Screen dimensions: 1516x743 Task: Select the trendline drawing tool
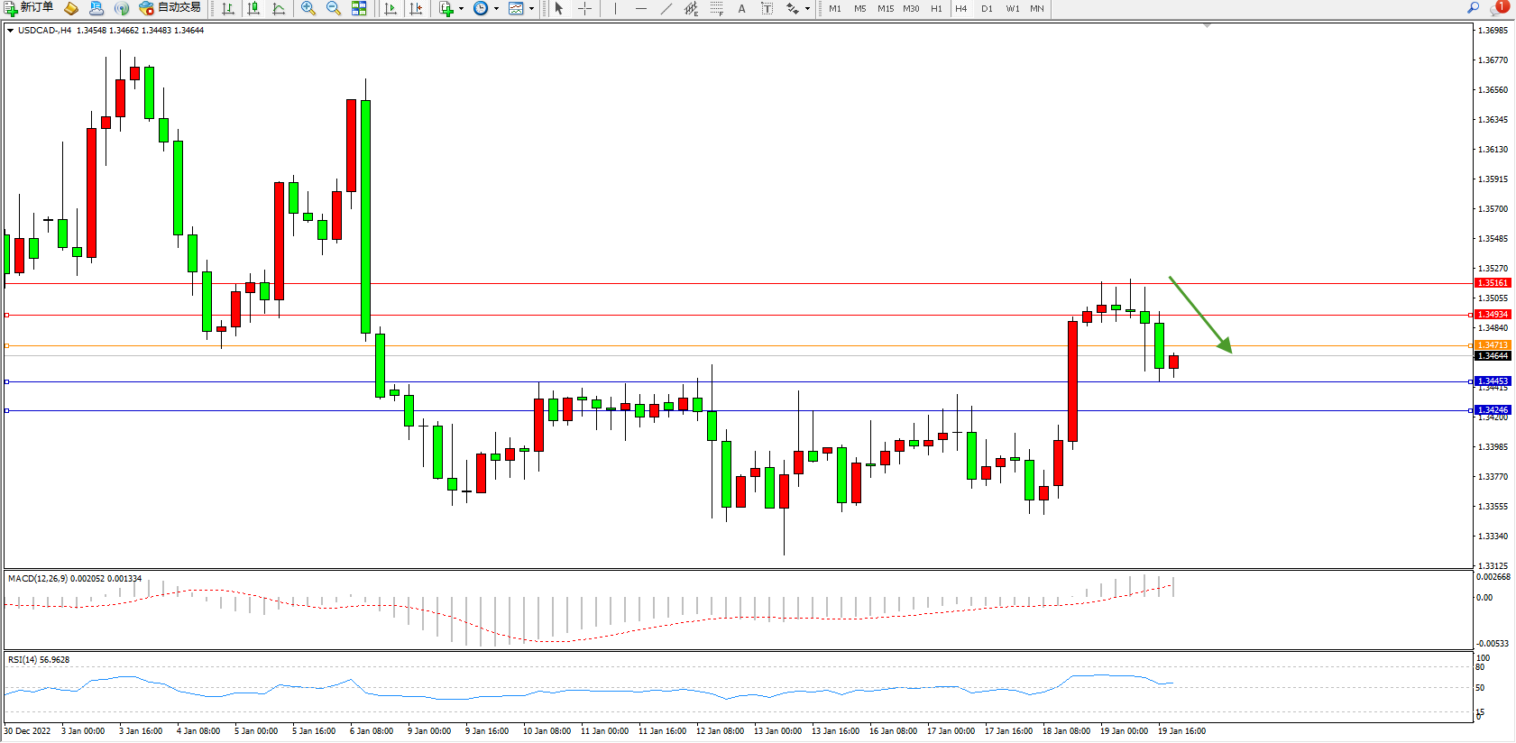point(666,8)
